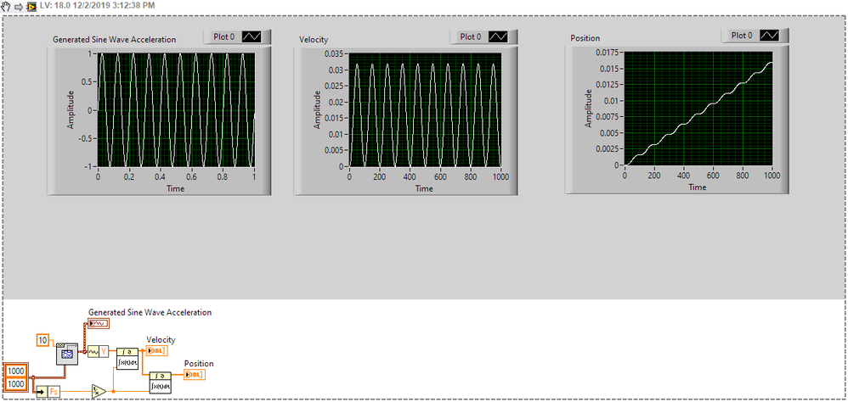Screen dimensions: 848x402
Task: Select the numeric constant 10
Action: pos(43,340)
